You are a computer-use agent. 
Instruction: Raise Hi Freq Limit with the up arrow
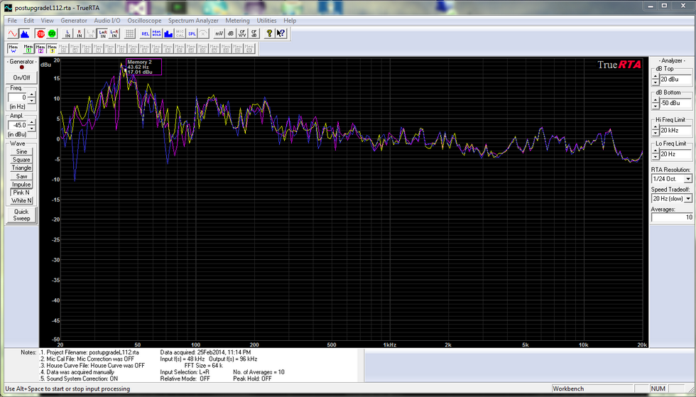pyautogui.click(x=656, y=128)
